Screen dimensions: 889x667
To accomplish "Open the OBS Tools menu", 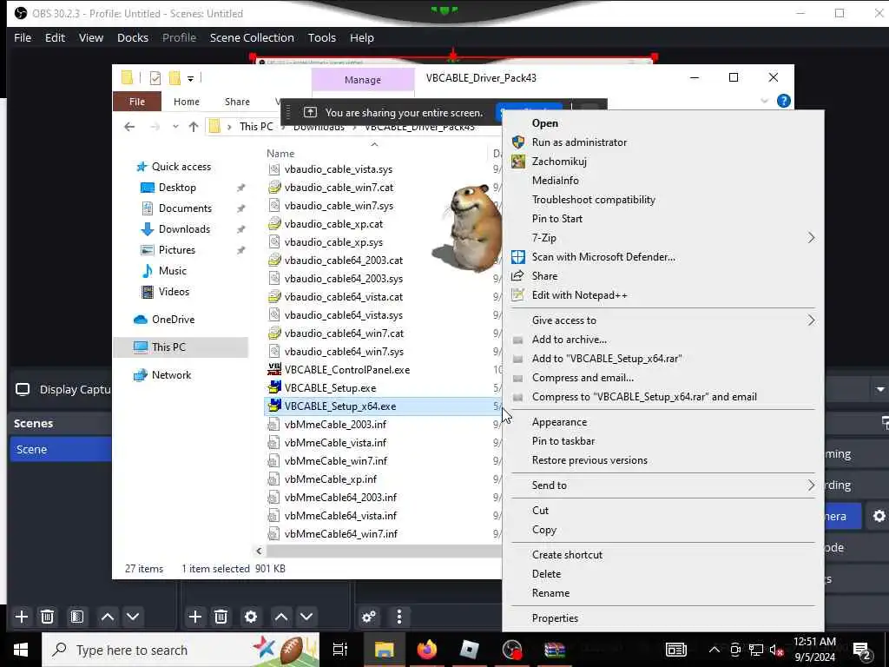I will click(321, 37).
